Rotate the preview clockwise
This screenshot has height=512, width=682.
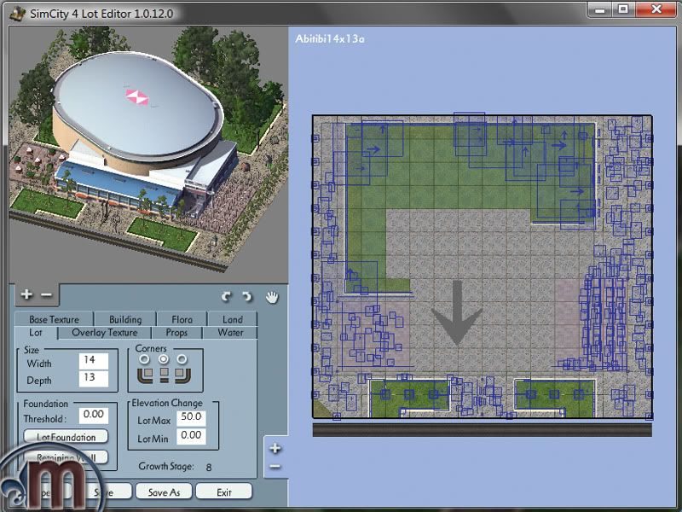point(246,297)
